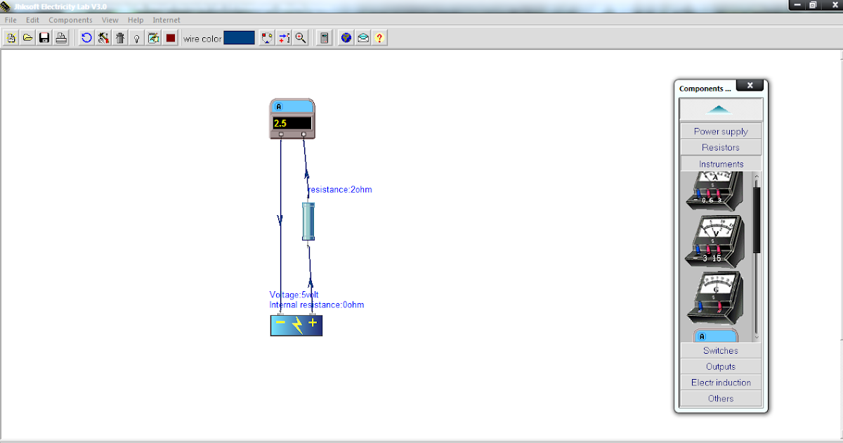Select the galvanometer component in the panel
Screen dimensions: 843x443
[715, 295]
